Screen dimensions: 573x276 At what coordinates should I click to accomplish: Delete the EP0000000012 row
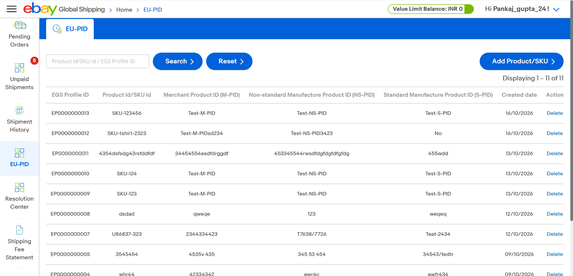point(555,133)
